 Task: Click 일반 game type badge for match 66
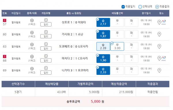click(46, 60)
